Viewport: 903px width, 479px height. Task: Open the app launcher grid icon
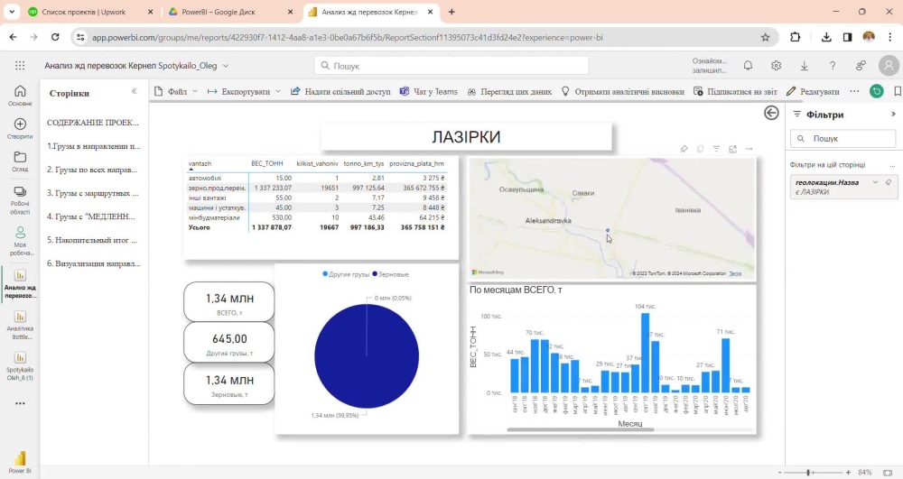[20, 66]
